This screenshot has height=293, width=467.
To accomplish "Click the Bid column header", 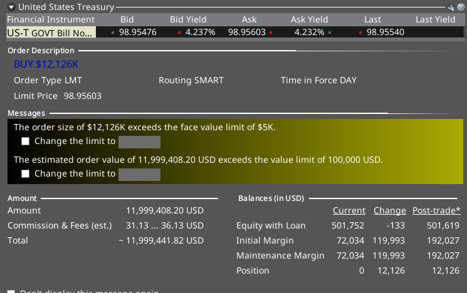I will click(x=127, y=19).
